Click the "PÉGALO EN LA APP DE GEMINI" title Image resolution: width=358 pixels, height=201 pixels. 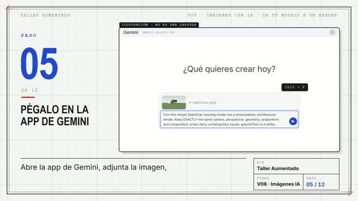tap(55, 116)
